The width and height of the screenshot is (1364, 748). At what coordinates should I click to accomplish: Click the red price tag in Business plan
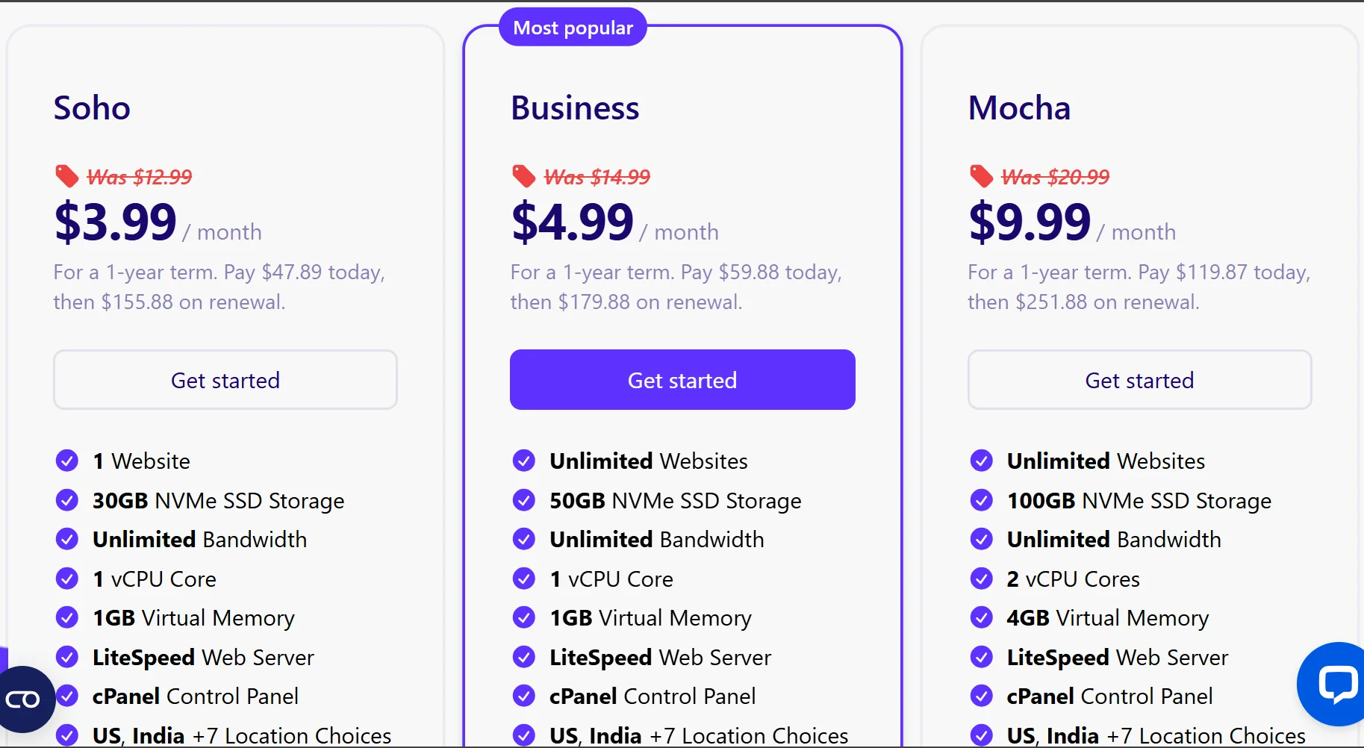coord(524,176)
